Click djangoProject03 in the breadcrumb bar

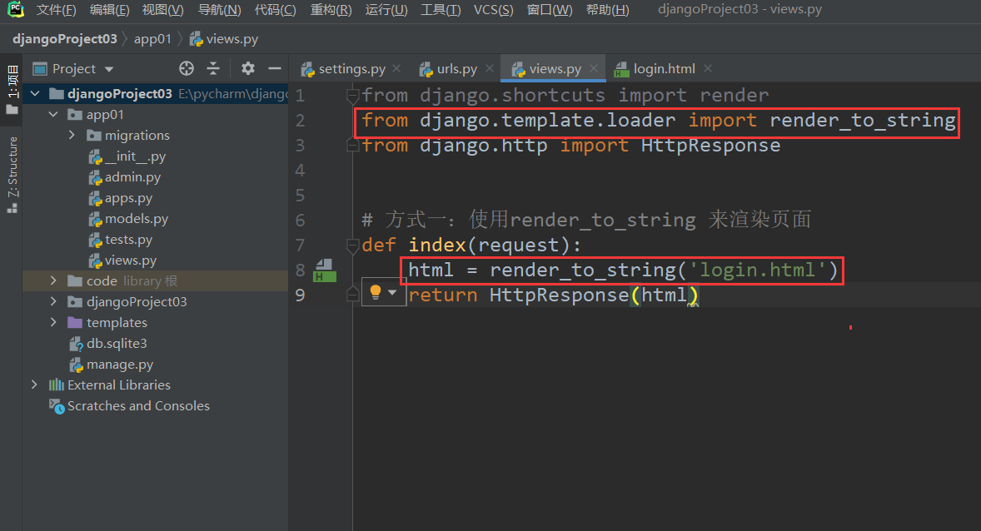(x=64, y=39)
